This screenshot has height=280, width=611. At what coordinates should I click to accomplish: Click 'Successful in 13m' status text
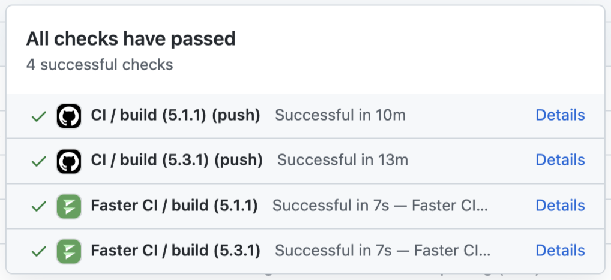pyautogui.click(x=343, y=160)
